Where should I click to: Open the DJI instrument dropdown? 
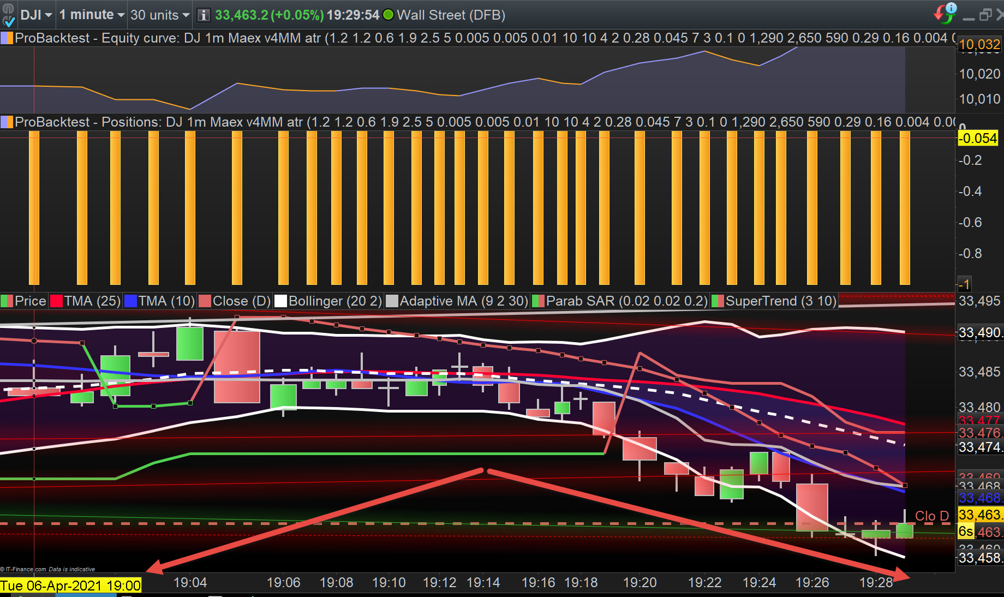[x=36, y=15]
